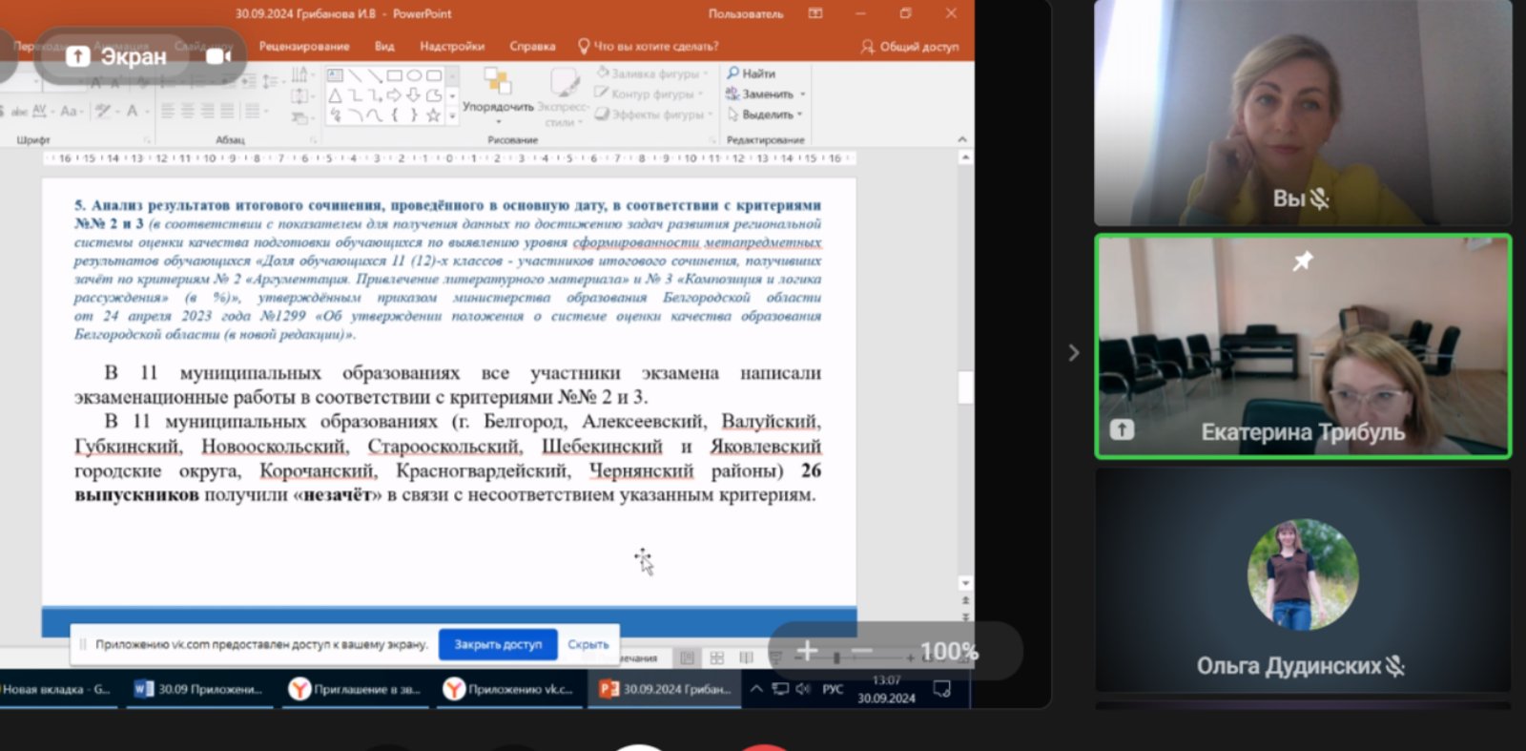Viewport: 1526px width, 751px height.
Task: Open the drawing dialog launcher in Рисование
Action: click(712, 140)
